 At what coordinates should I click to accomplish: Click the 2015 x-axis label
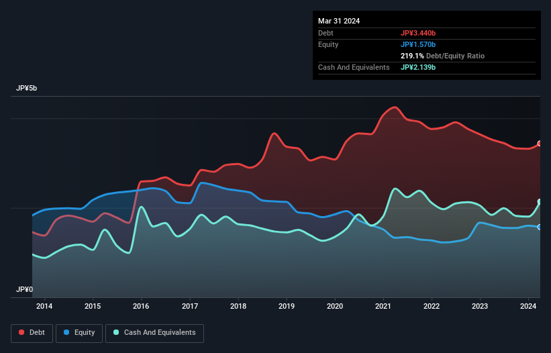click(x=93, y=306)
